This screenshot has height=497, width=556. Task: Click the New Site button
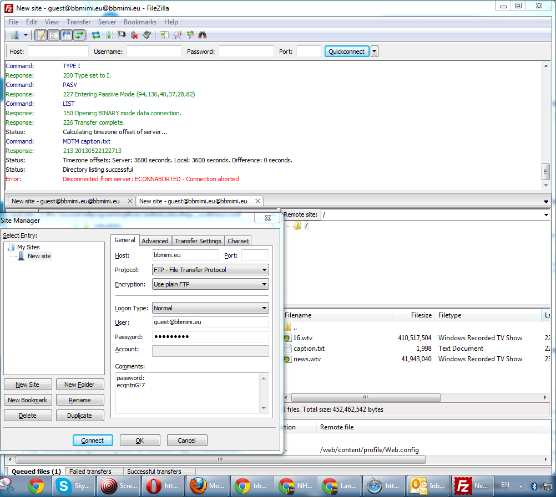click(28, 385)
